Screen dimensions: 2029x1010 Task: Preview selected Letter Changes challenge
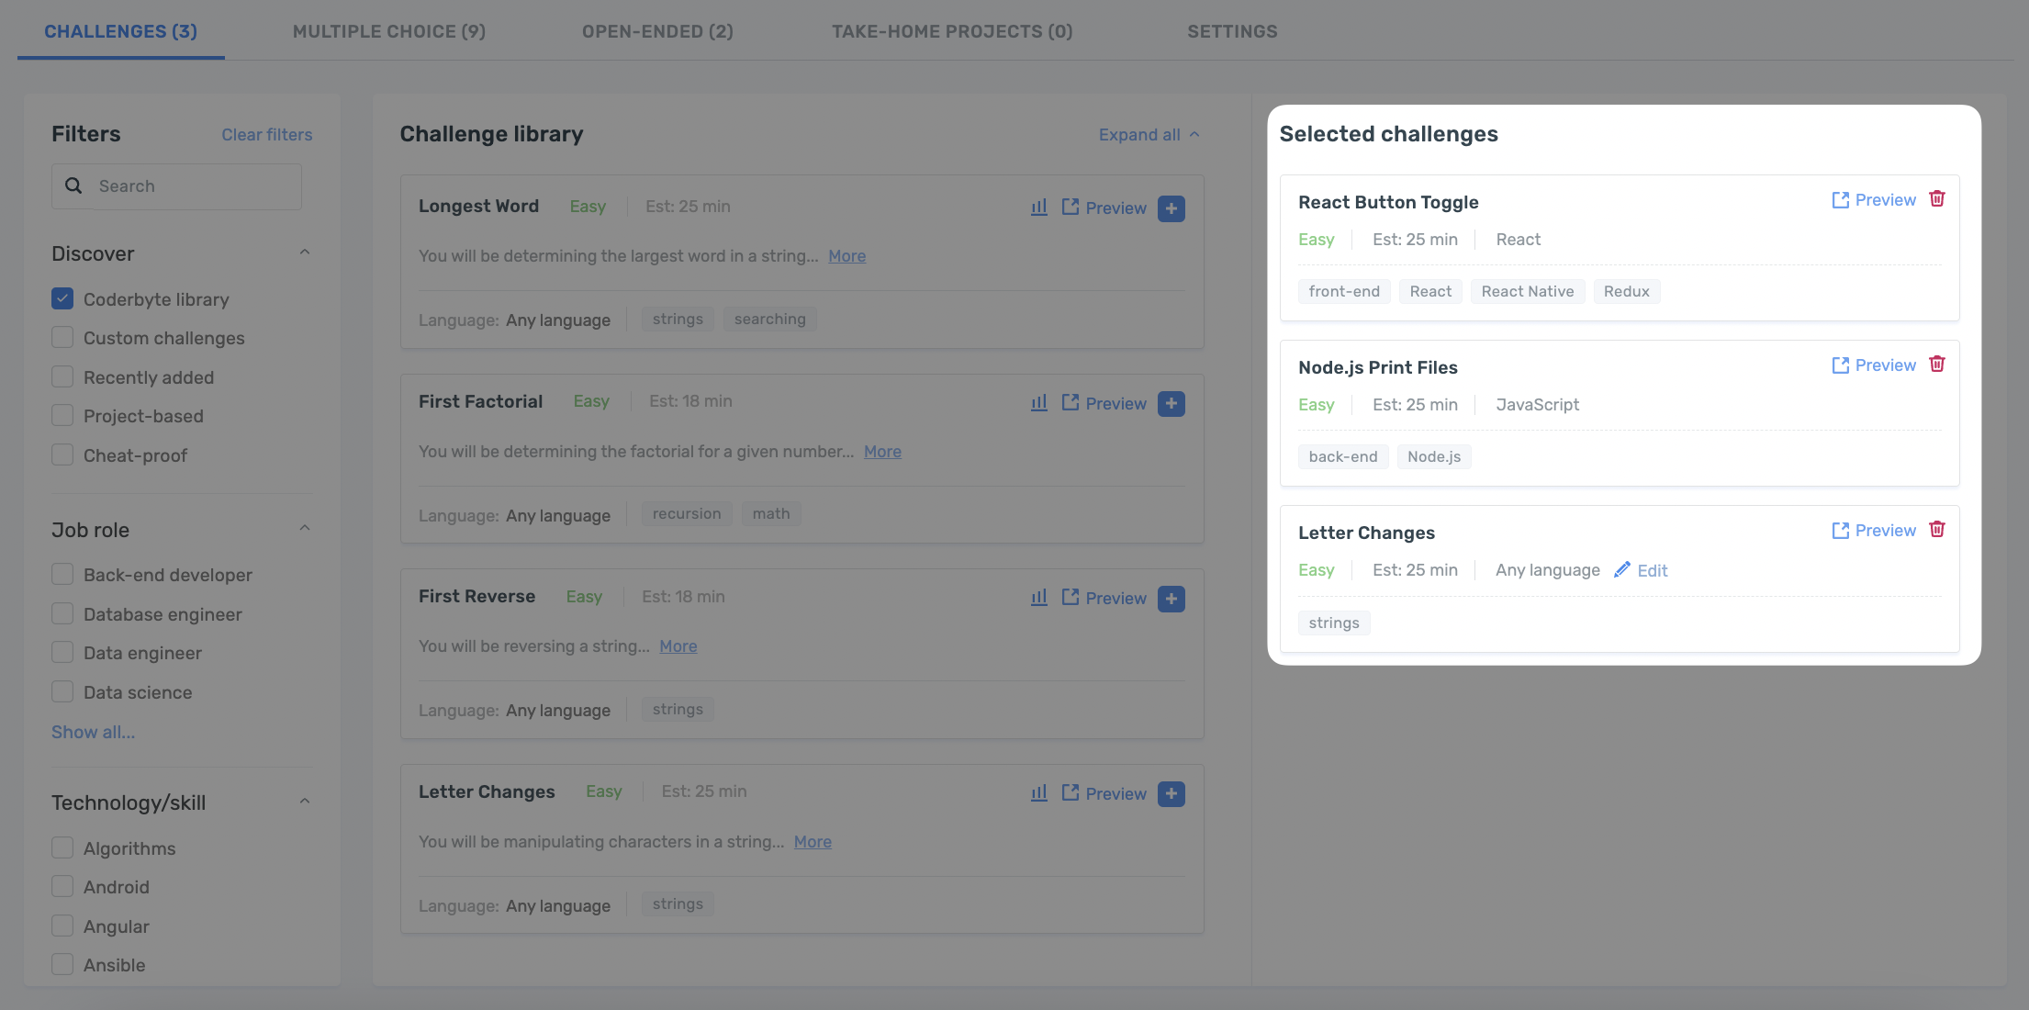[1874, 530]
